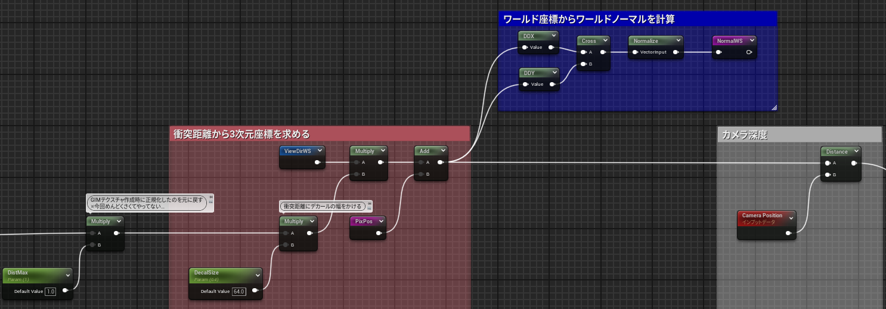Click the ViewDirWS node output pin
This screenshot has width=886, height=309.
(318, 163)
